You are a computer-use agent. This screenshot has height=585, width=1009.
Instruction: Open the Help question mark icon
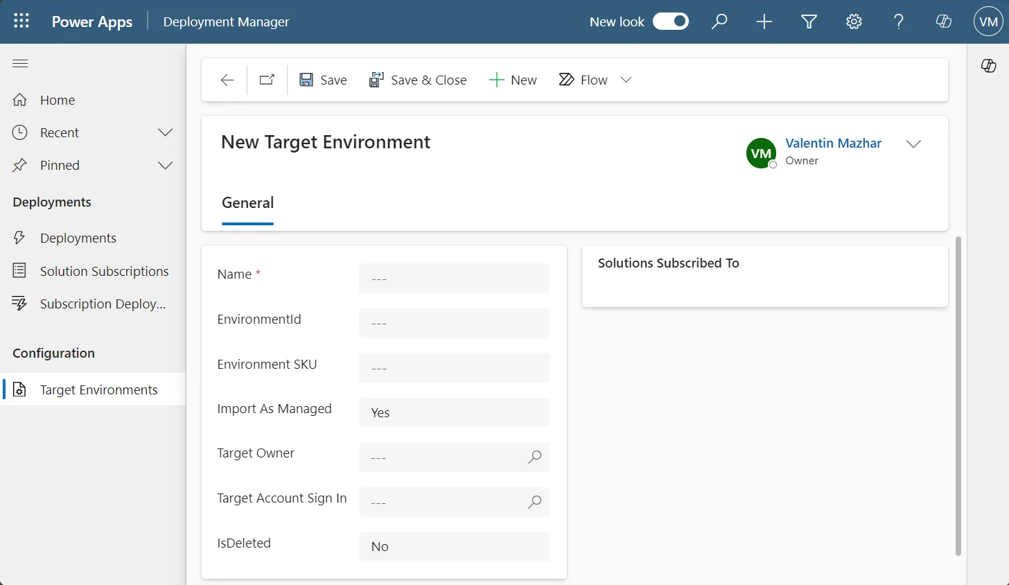tap(899, 22)
